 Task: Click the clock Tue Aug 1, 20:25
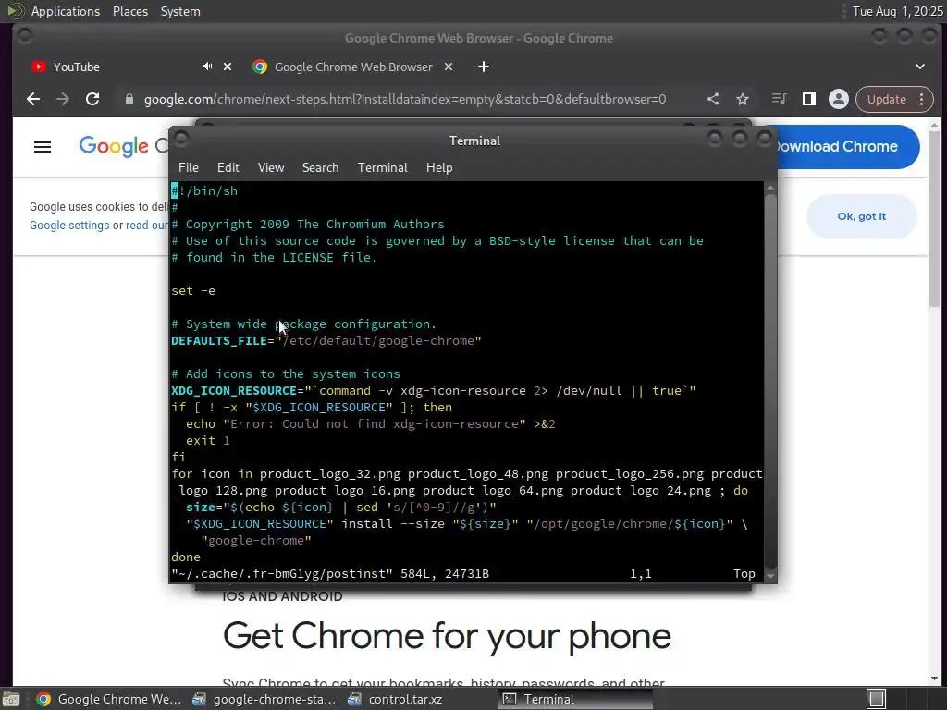(897, 11)
